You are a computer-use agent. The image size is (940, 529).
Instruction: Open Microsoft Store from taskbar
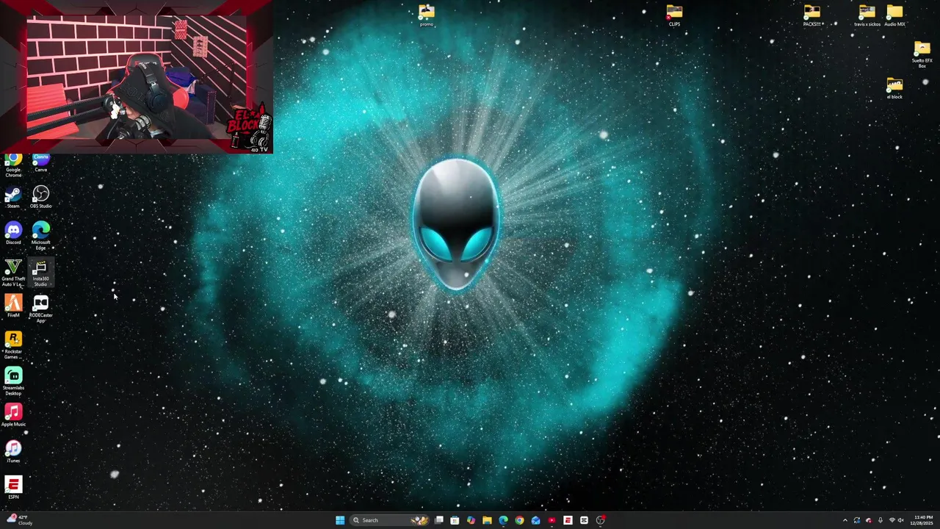click(x=455, y=520)
